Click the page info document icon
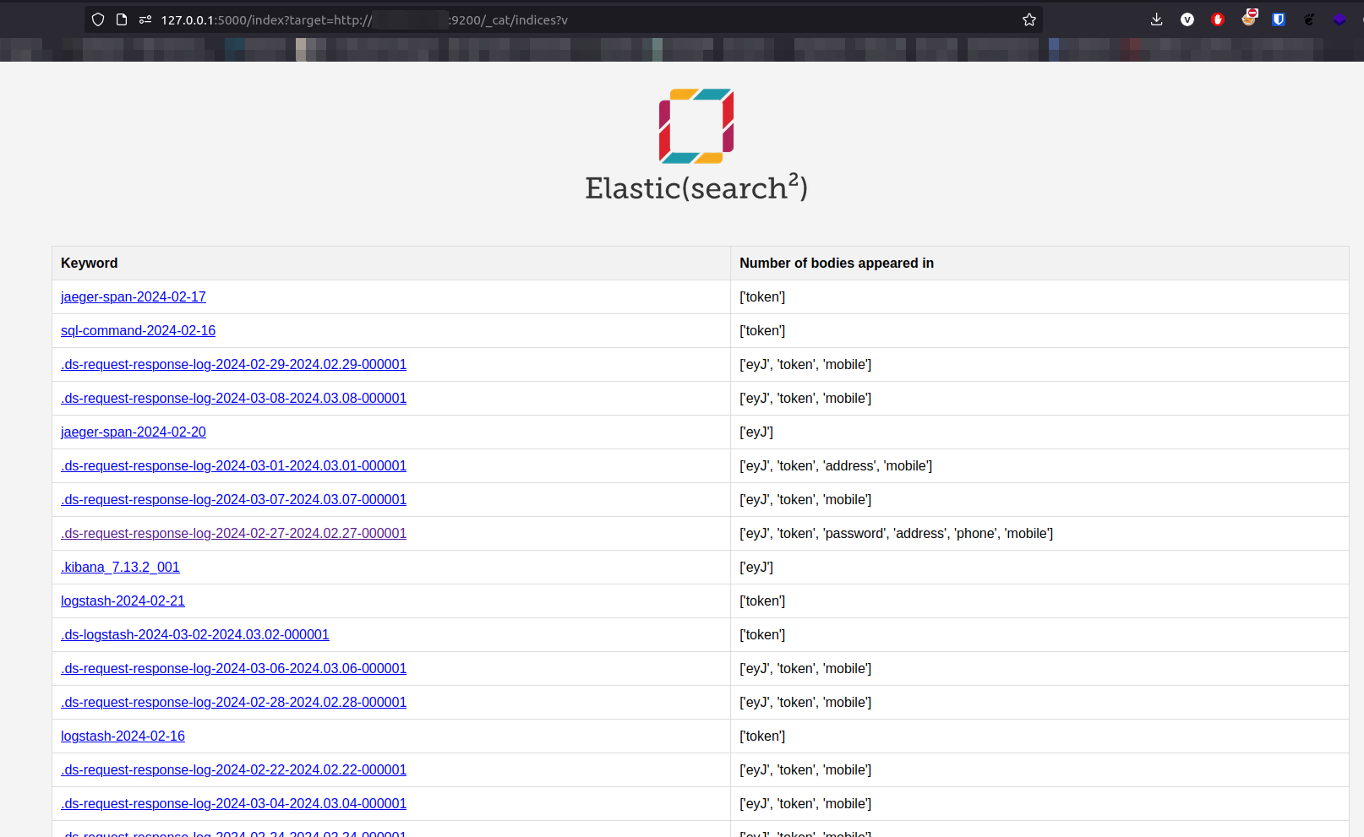Image resolution: width=1364 pixels, height=837 pixels. pos(122,19)
